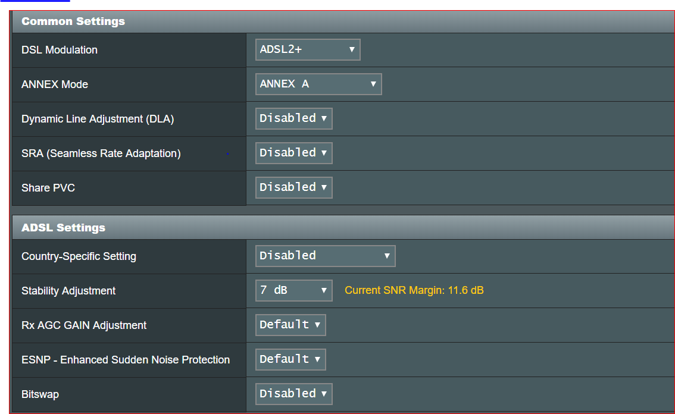Viewport: 675px width, 414px height.
Task: Select the ANNEX Mode label
Action: 55,84
